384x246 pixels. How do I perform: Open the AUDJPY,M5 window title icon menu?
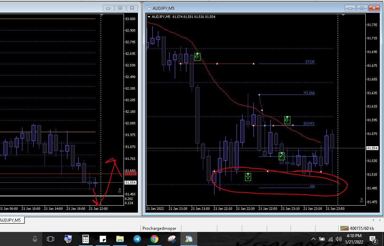(x=148, y=8)
